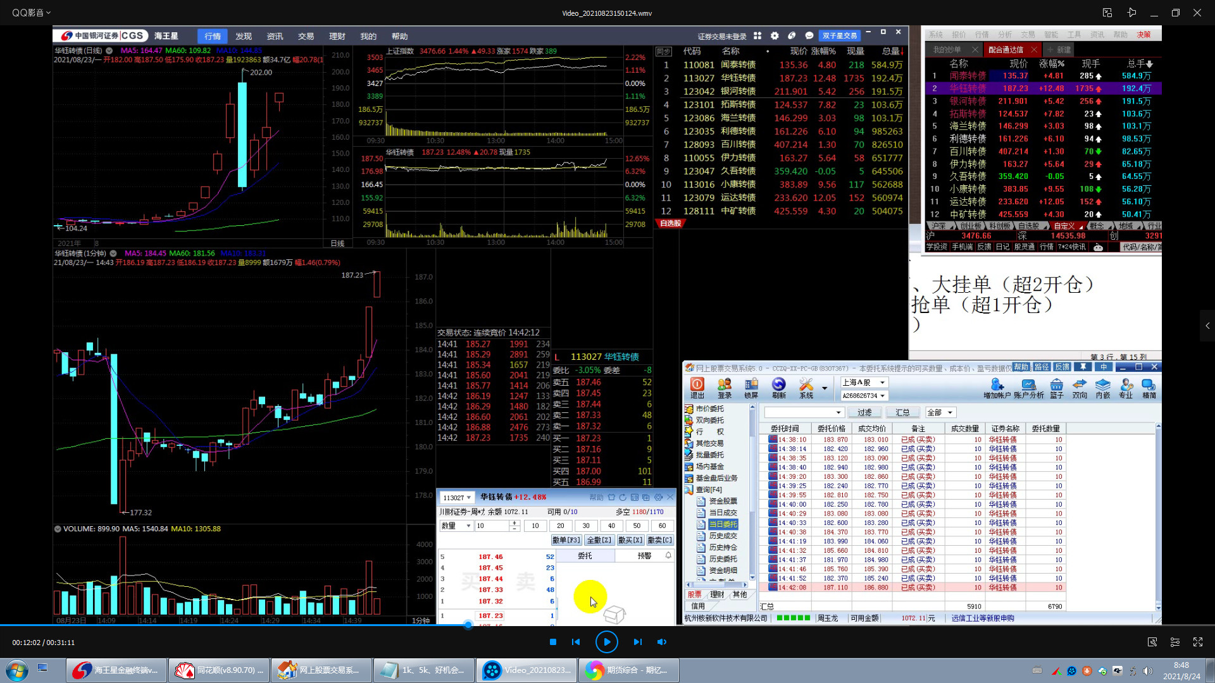The width and height of the screenshot is (1215, 683).
Task: Click the 刷新 refresh icon in trading system
Action: tap(778, 388)
